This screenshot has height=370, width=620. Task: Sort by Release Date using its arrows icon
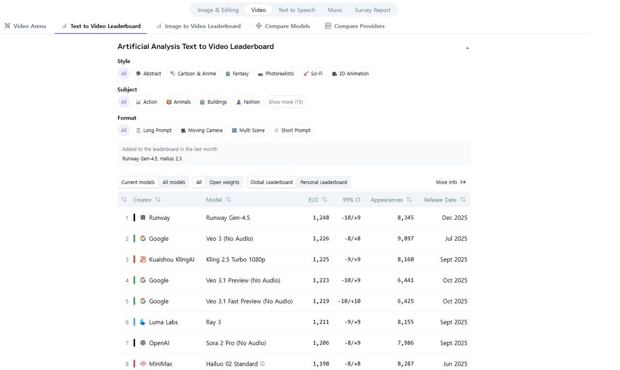click(x=463, y=200)
